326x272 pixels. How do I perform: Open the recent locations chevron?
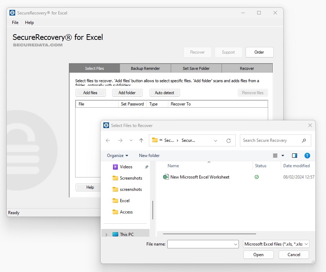coord(131,140)
